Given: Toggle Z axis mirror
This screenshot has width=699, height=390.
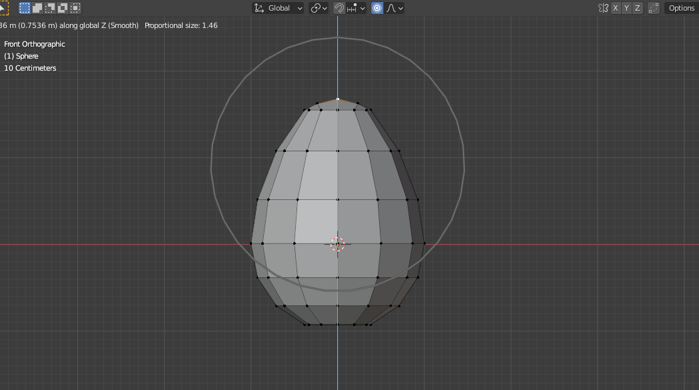Looking at the screenshot, I should click(x=638, y=8).
